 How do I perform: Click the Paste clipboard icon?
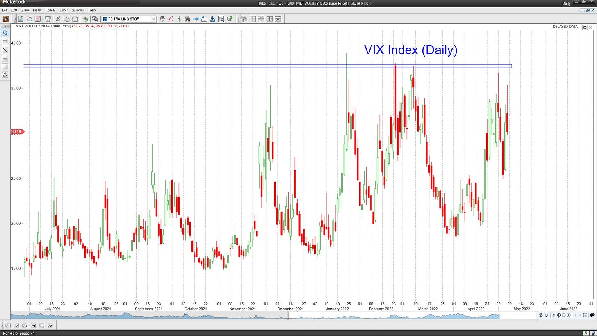pyautogui.click(x=75, y=19)
